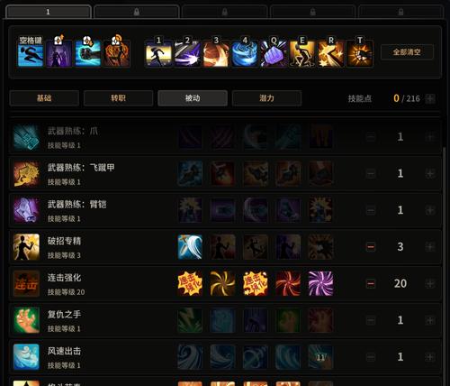The image size is (450, 386).
Task: Click the skill list vertical scrollbar
Action: [445, 264]
